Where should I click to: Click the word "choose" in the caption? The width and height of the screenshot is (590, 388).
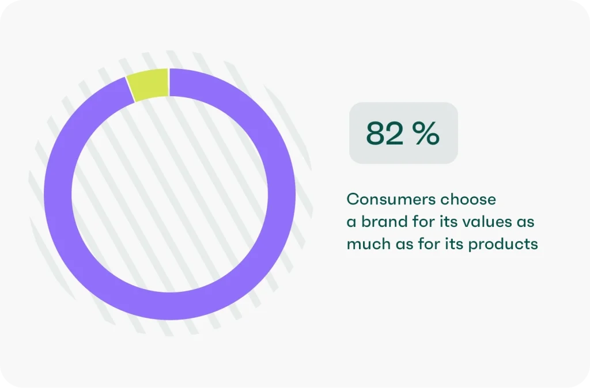467,200
